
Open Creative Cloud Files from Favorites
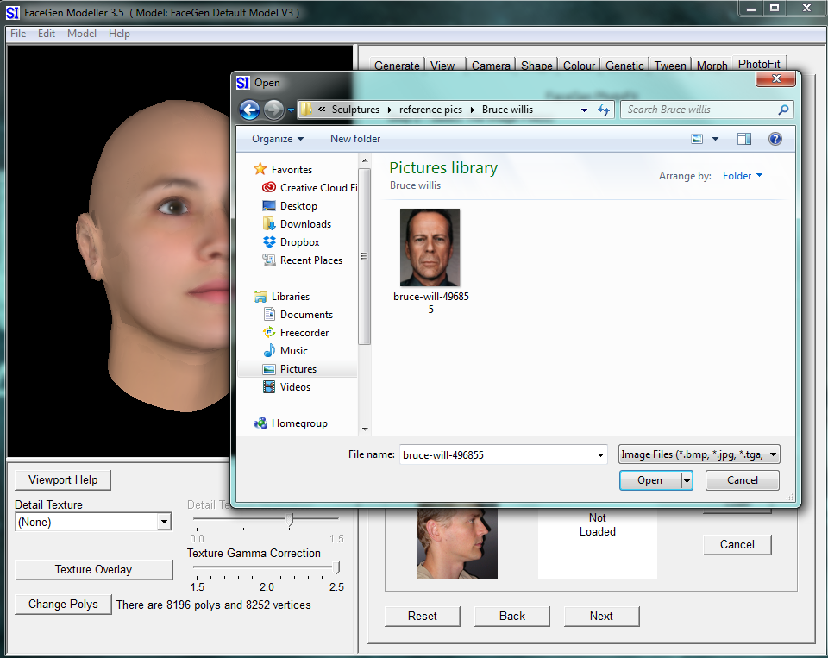[310, 187]
